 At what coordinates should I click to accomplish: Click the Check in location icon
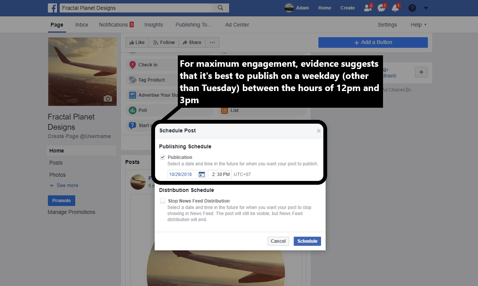[132, 65]
